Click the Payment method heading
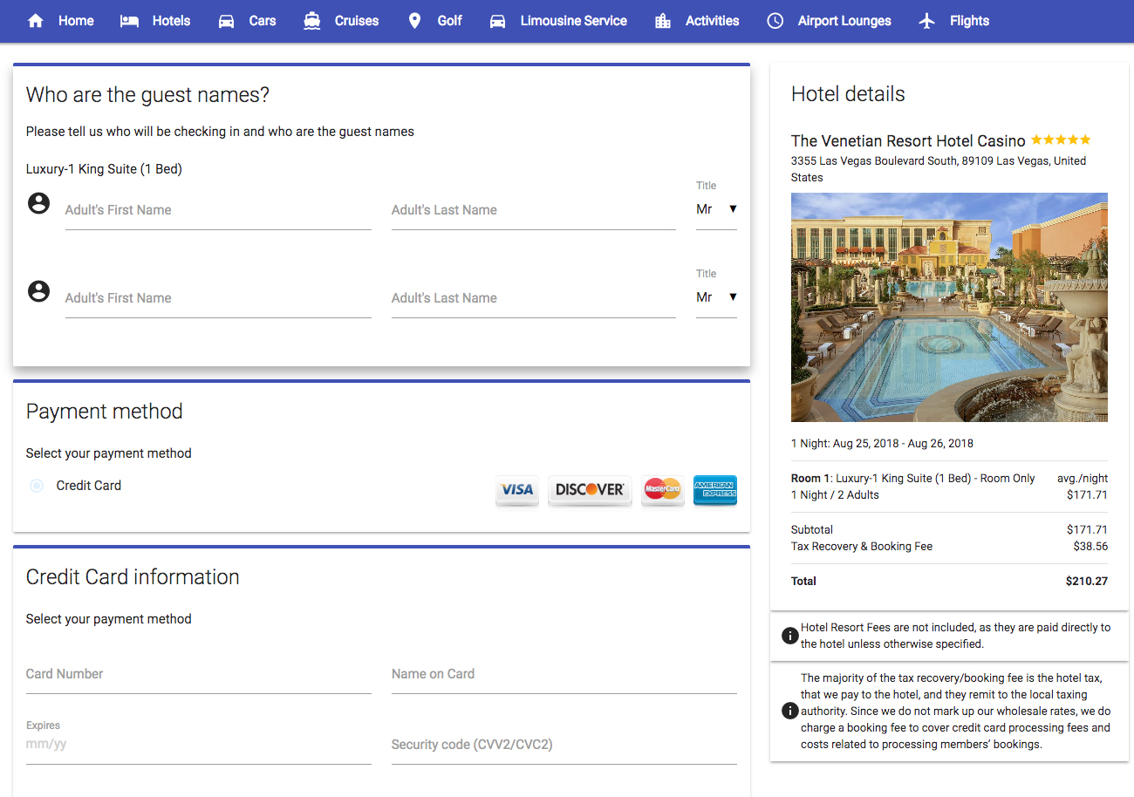 point(105,412)
